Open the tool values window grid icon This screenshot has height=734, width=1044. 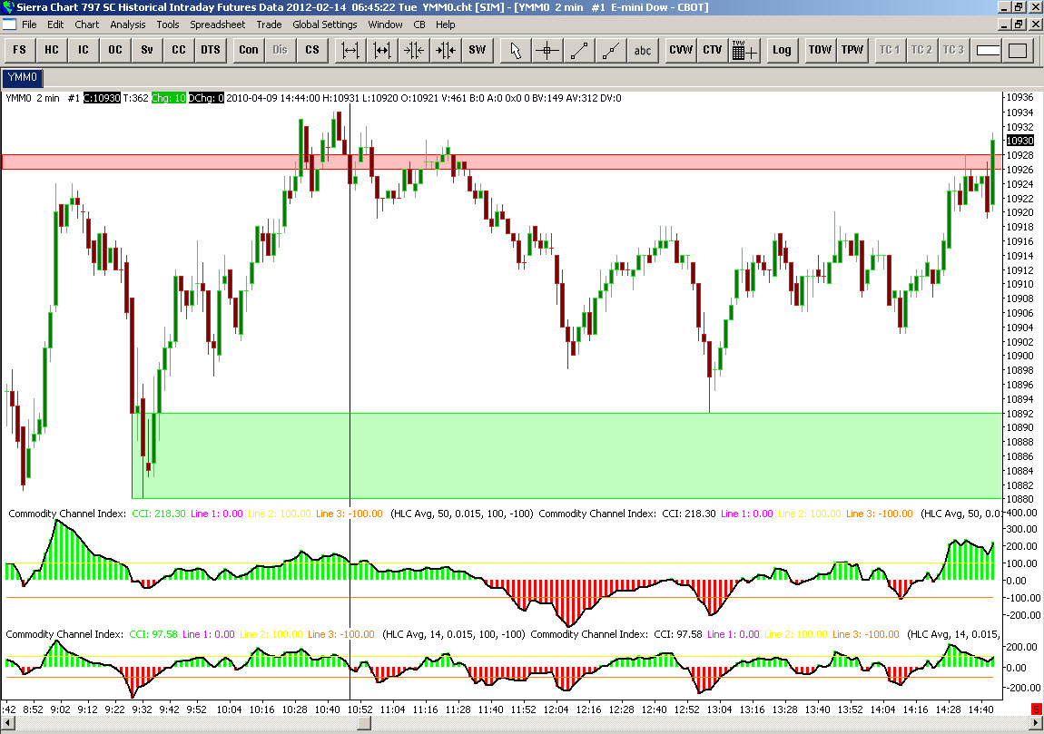[744, 50]
